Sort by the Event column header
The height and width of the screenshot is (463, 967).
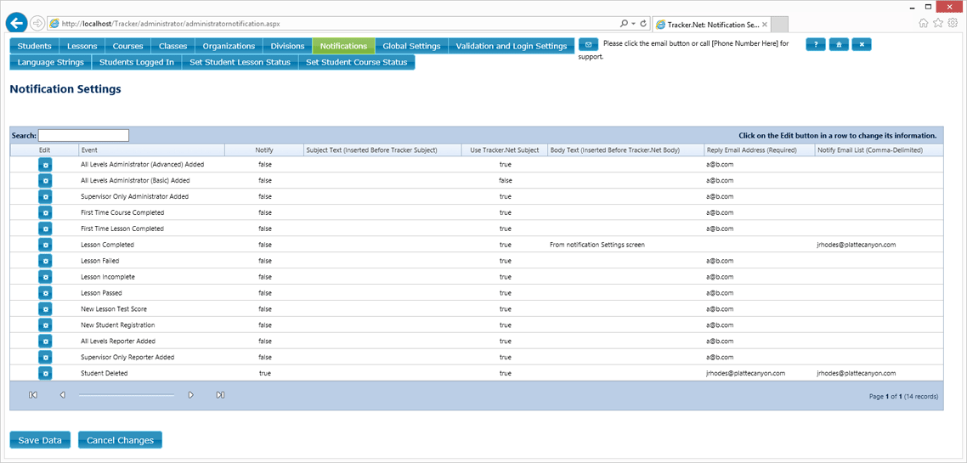click(152, 150)
